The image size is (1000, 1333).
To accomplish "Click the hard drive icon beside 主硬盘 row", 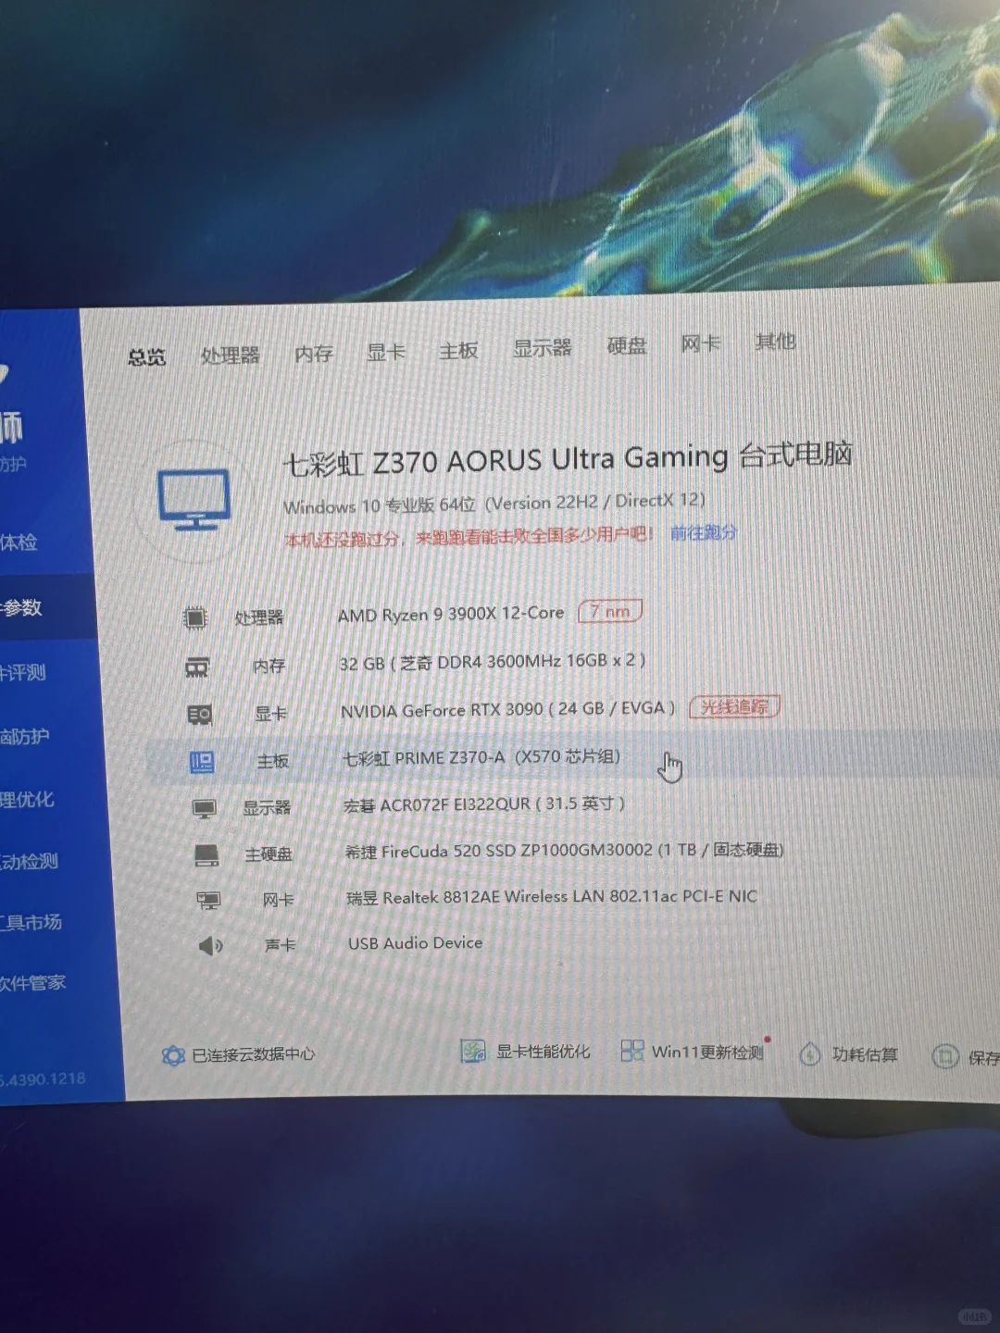I will [x=206, y=853].
